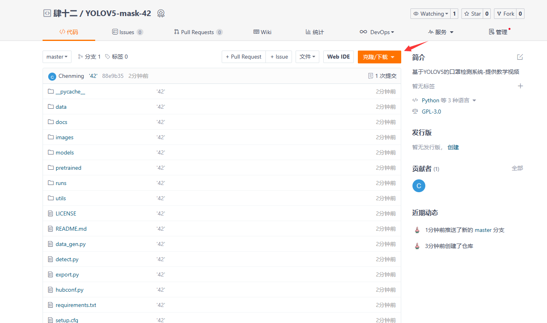Open the README.md file name
Screen dimensions: 547x323
coord(71,229)
